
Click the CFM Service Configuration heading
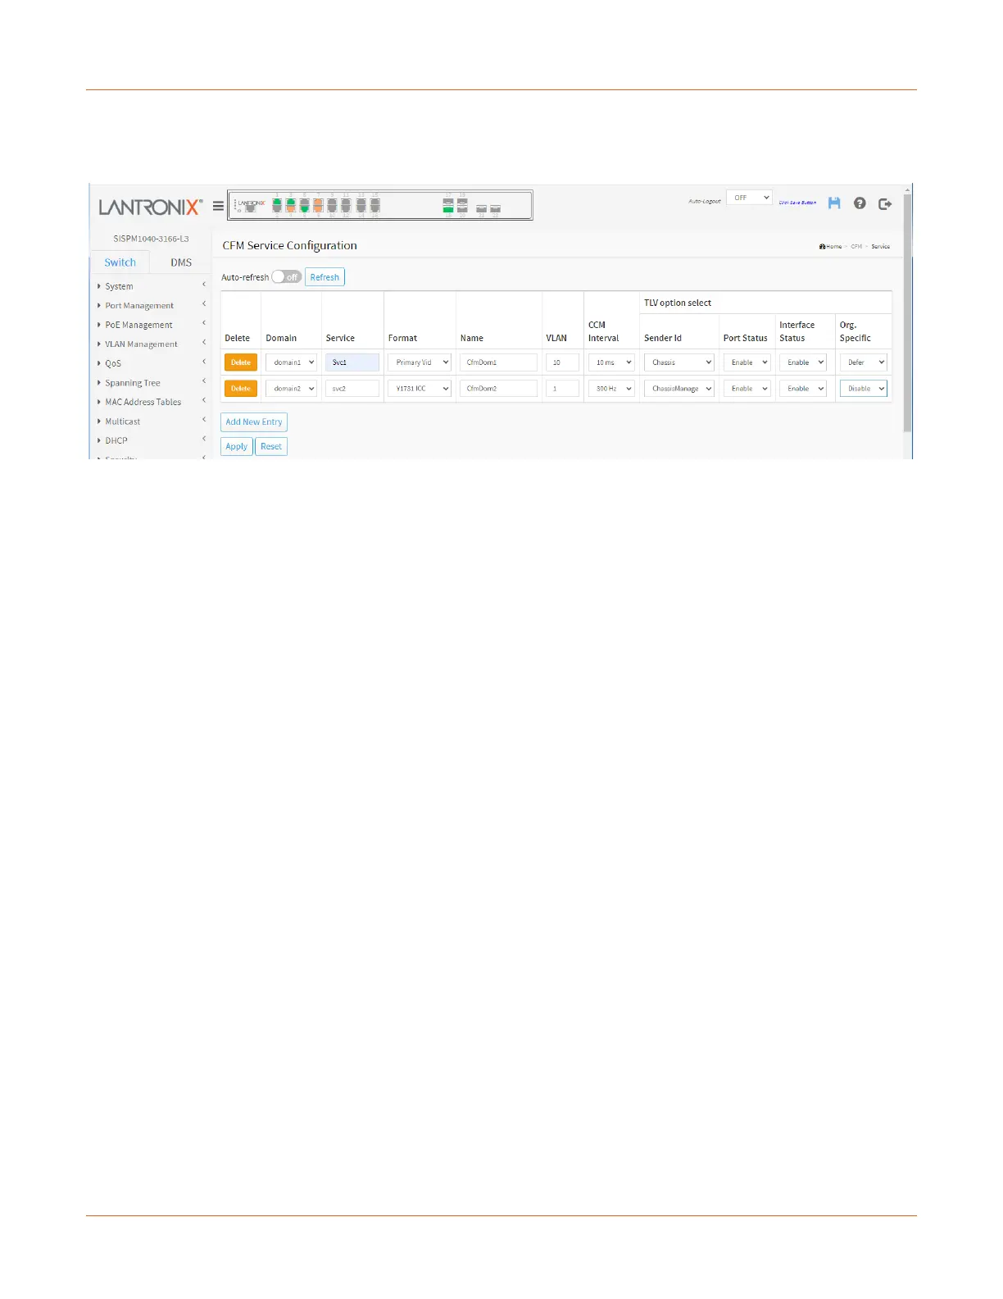(289, 245)
